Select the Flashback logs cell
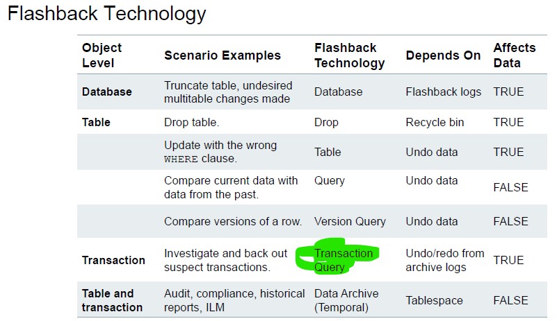 (x=443, y=92)
